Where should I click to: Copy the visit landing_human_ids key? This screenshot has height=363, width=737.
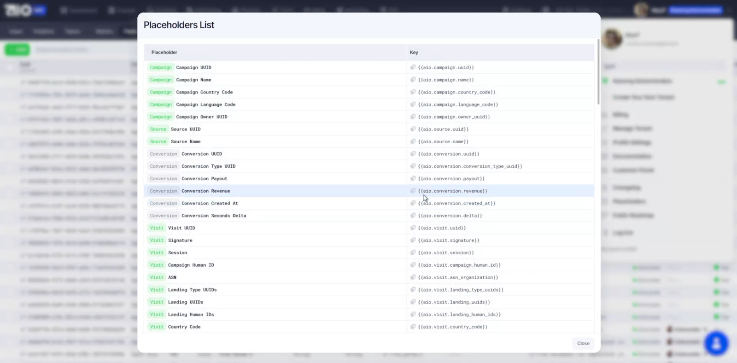point(413,314)
